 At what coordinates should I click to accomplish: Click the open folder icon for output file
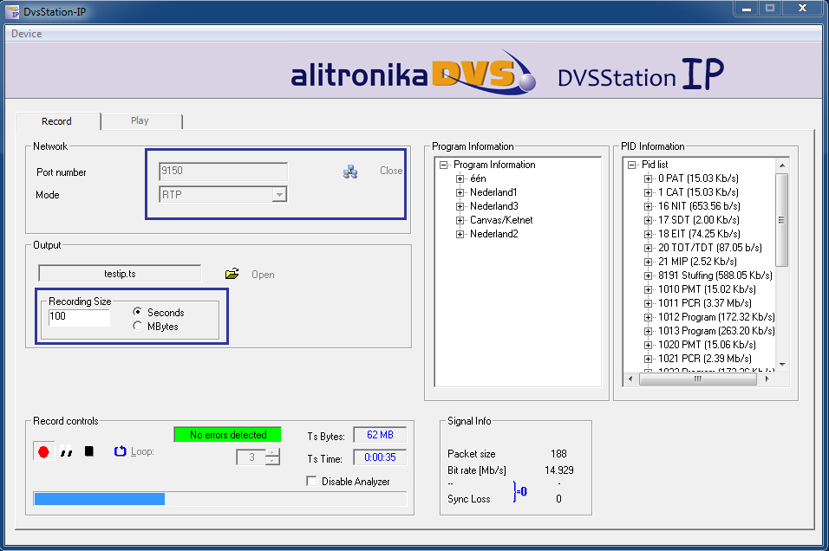(x=232, y=274)
